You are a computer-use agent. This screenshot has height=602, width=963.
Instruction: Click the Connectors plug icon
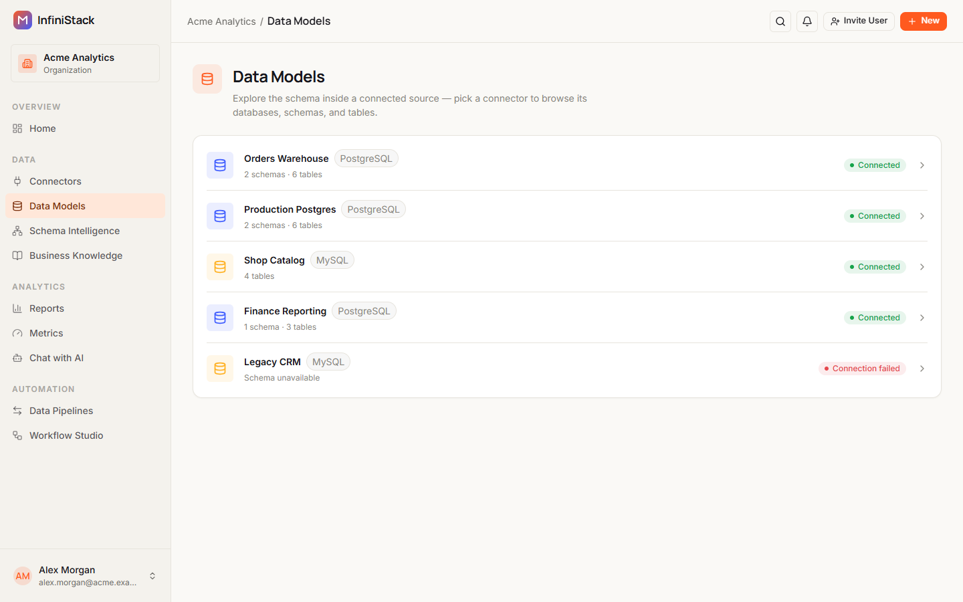[x=17, y=181]
